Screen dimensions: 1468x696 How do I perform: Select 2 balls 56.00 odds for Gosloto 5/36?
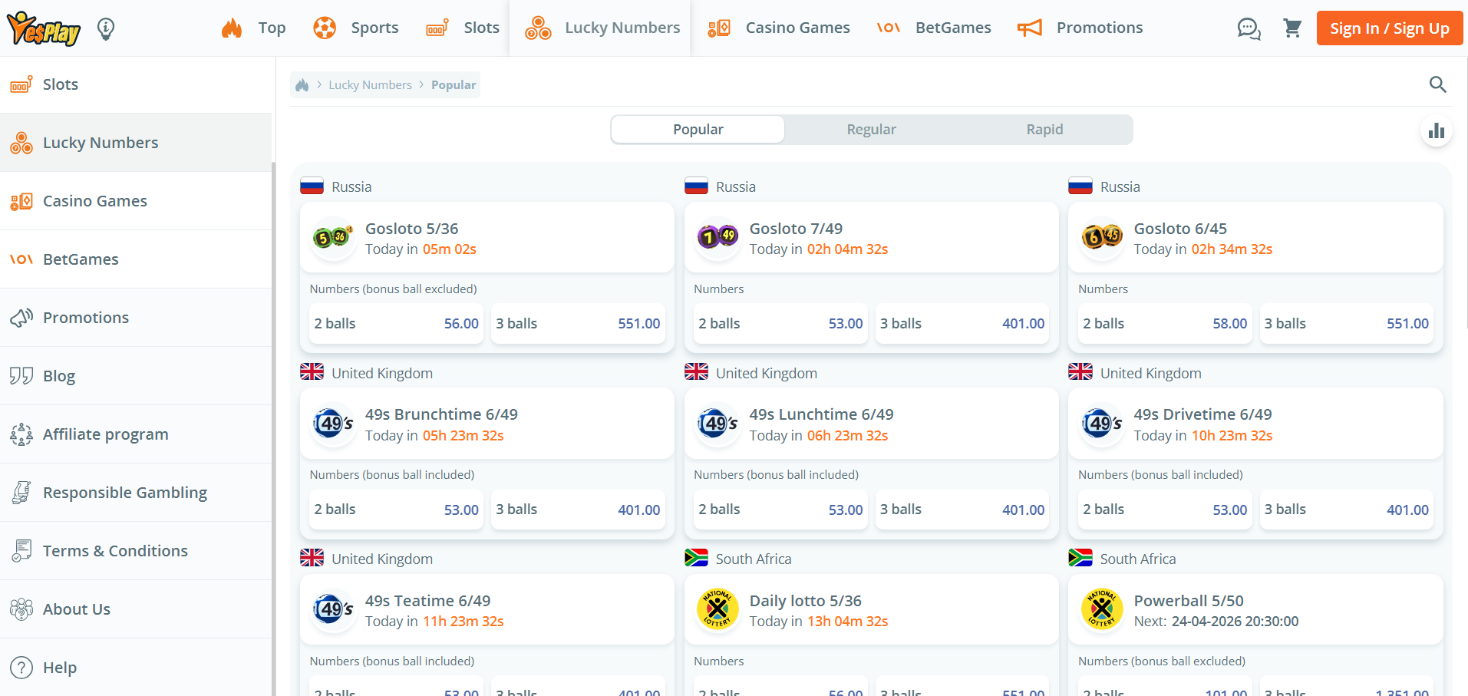[x=396, y=324]
